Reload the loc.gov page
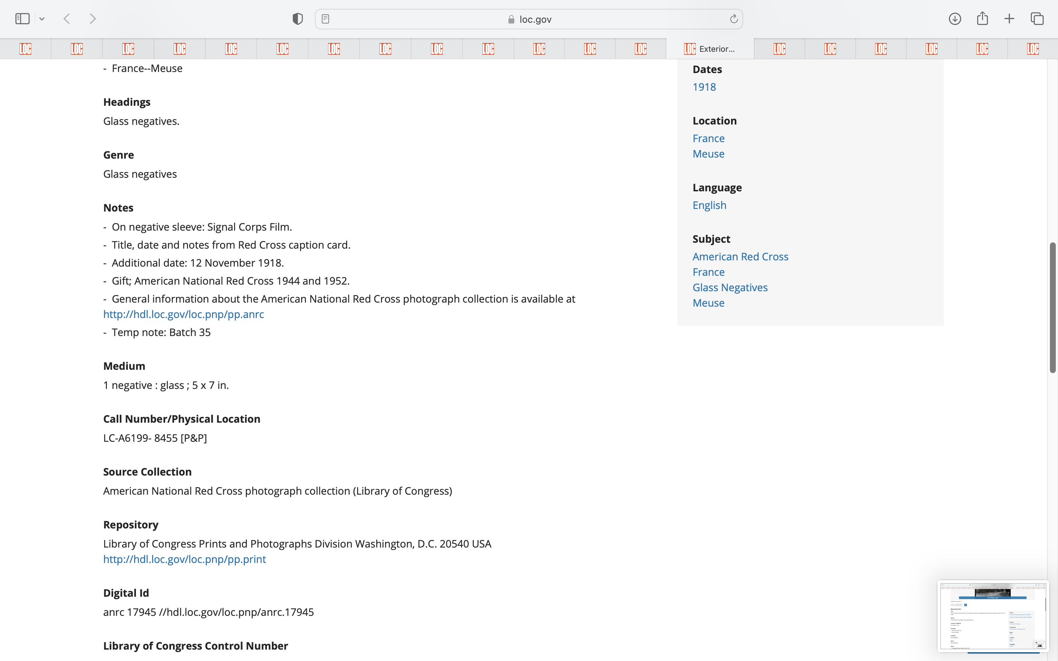1058x661 pixels. [734, 19]
